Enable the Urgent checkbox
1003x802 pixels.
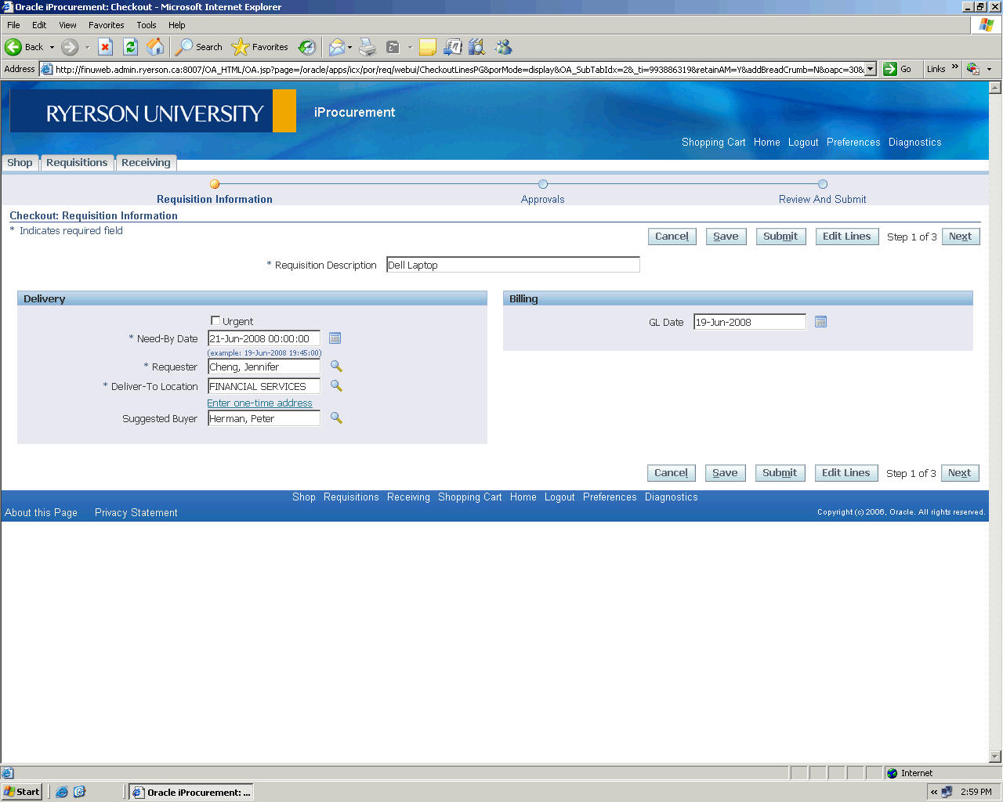[x=215, y=321]
